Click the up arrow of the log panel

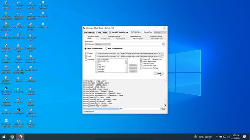[x=165, y=81]
